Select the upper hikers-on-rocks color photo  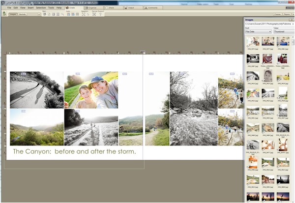[x=231, y=90]
